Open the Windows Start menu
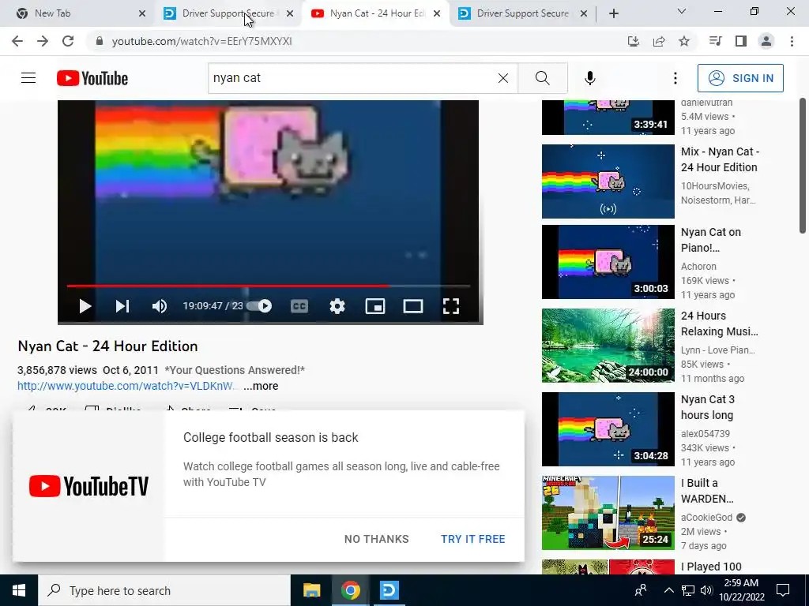Image resolution: width=809 pixels, height=606 pixels. (x=19, y=590)
